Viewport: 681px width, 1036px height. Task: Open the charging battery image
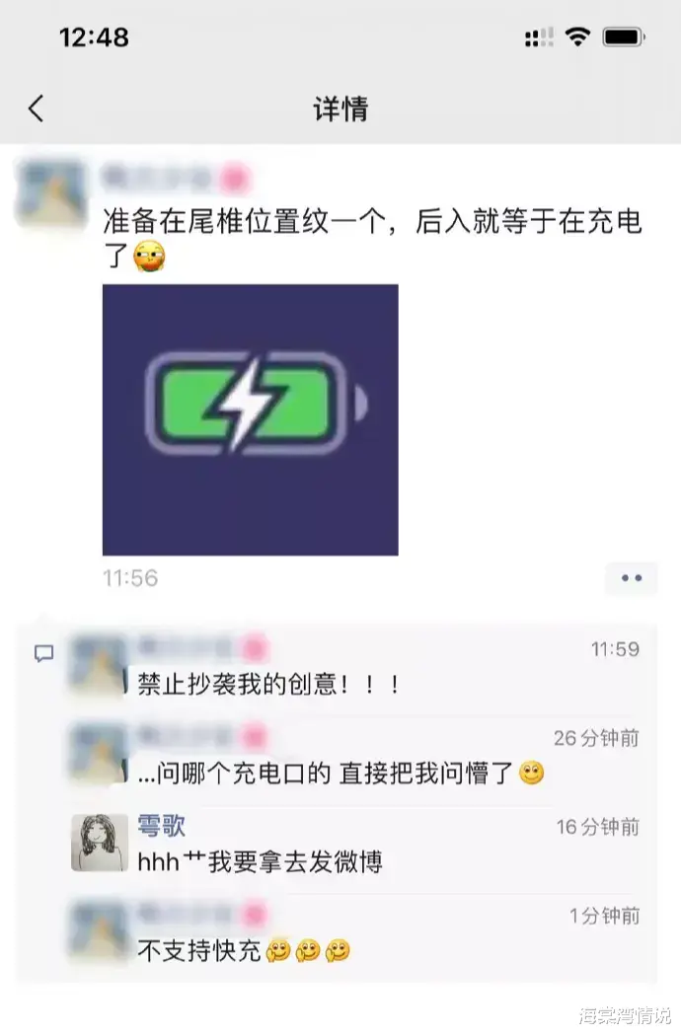pyautogui.click(x=250, y=419)
